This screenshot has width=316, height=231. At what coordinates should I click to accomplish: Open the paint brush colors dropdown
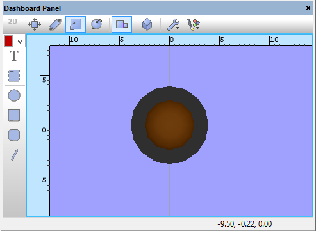tap(194, 24)
